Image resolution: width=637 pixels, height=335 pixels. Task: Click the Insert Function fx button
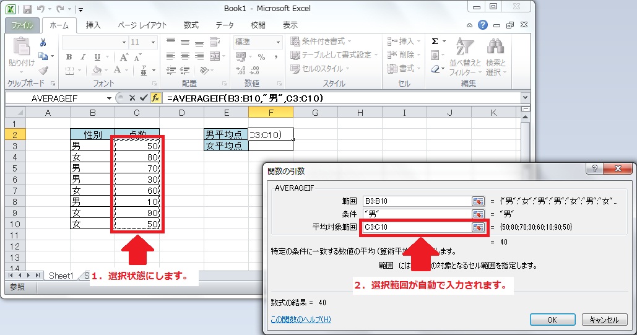click(x=155, y=98)
